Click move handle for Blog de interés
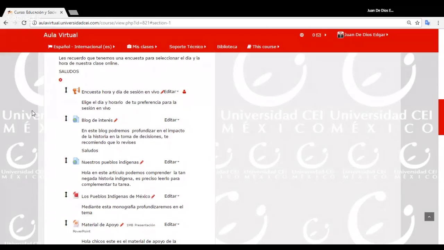Image resolution: width=444 pixels, height=250 pixels. 66,118
